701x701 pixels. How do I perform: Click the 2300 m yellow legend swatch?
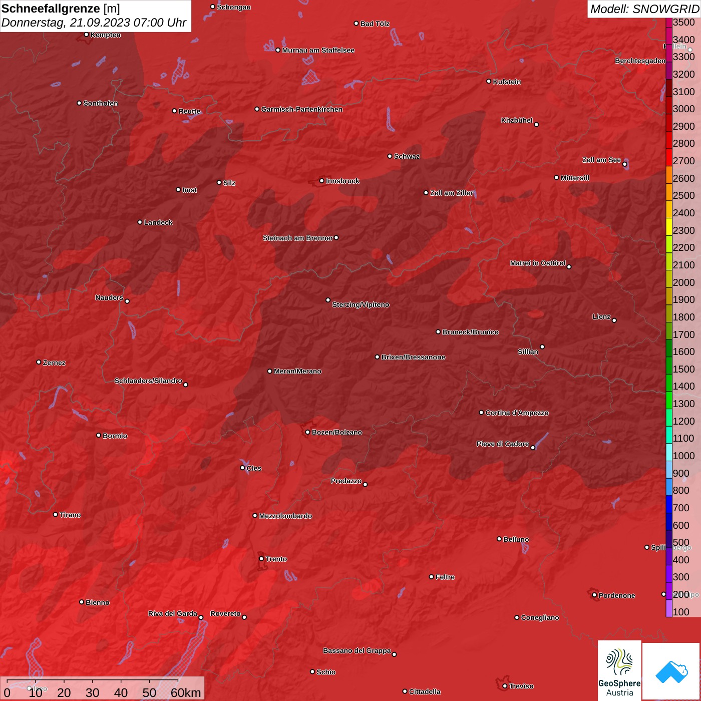(x=669, y=227)
